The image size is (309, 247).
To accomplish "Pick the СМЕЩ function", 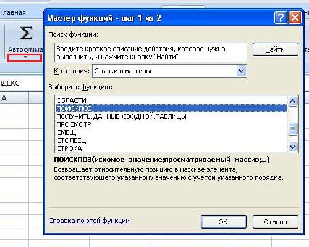I will click(66, 132).
